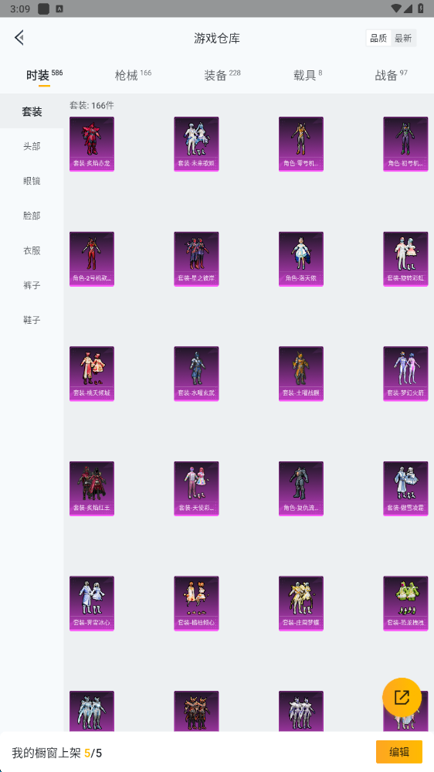Screen dimensions: 434x772
Task: Open the 套装-天使彩 item
Action: click(x=196, y=488)
